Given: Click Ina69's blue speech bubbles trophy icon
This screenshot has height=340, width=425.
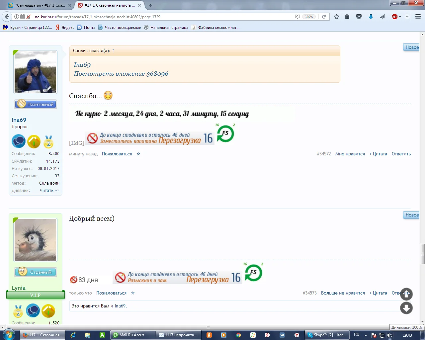Looking at the screenshot, I should 19,141.
